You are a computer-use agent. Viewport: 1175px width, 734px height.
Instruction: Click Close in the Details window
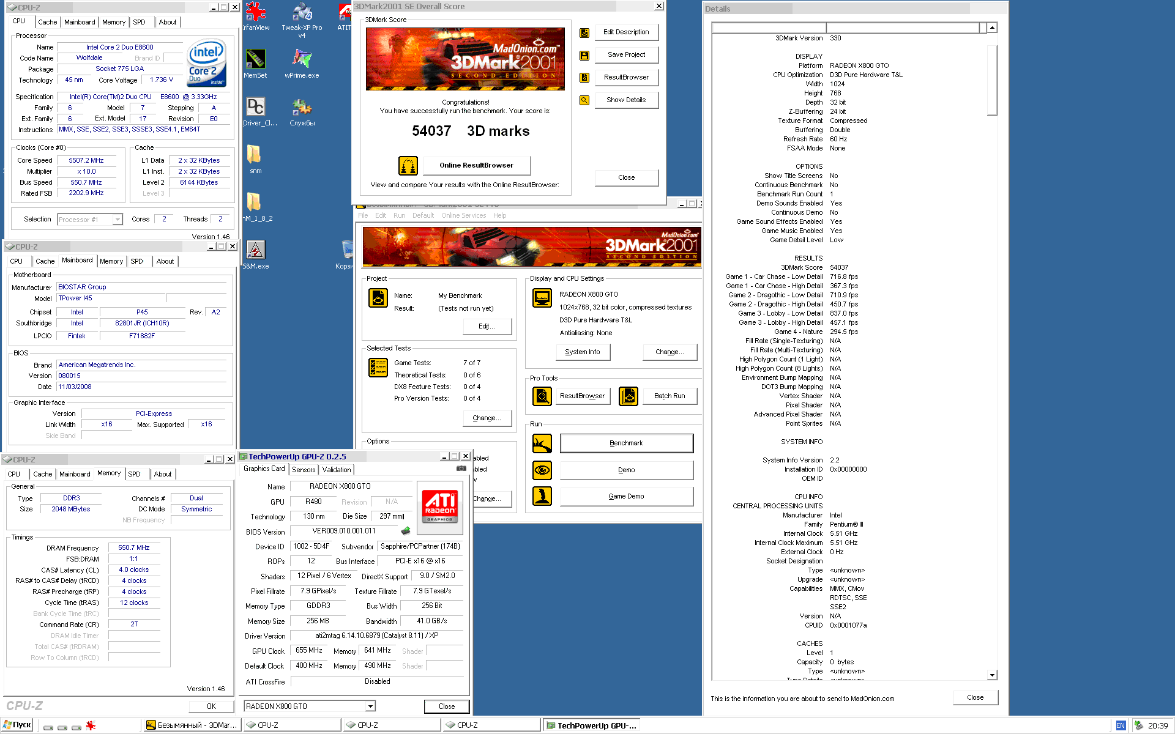coord(975,698)
